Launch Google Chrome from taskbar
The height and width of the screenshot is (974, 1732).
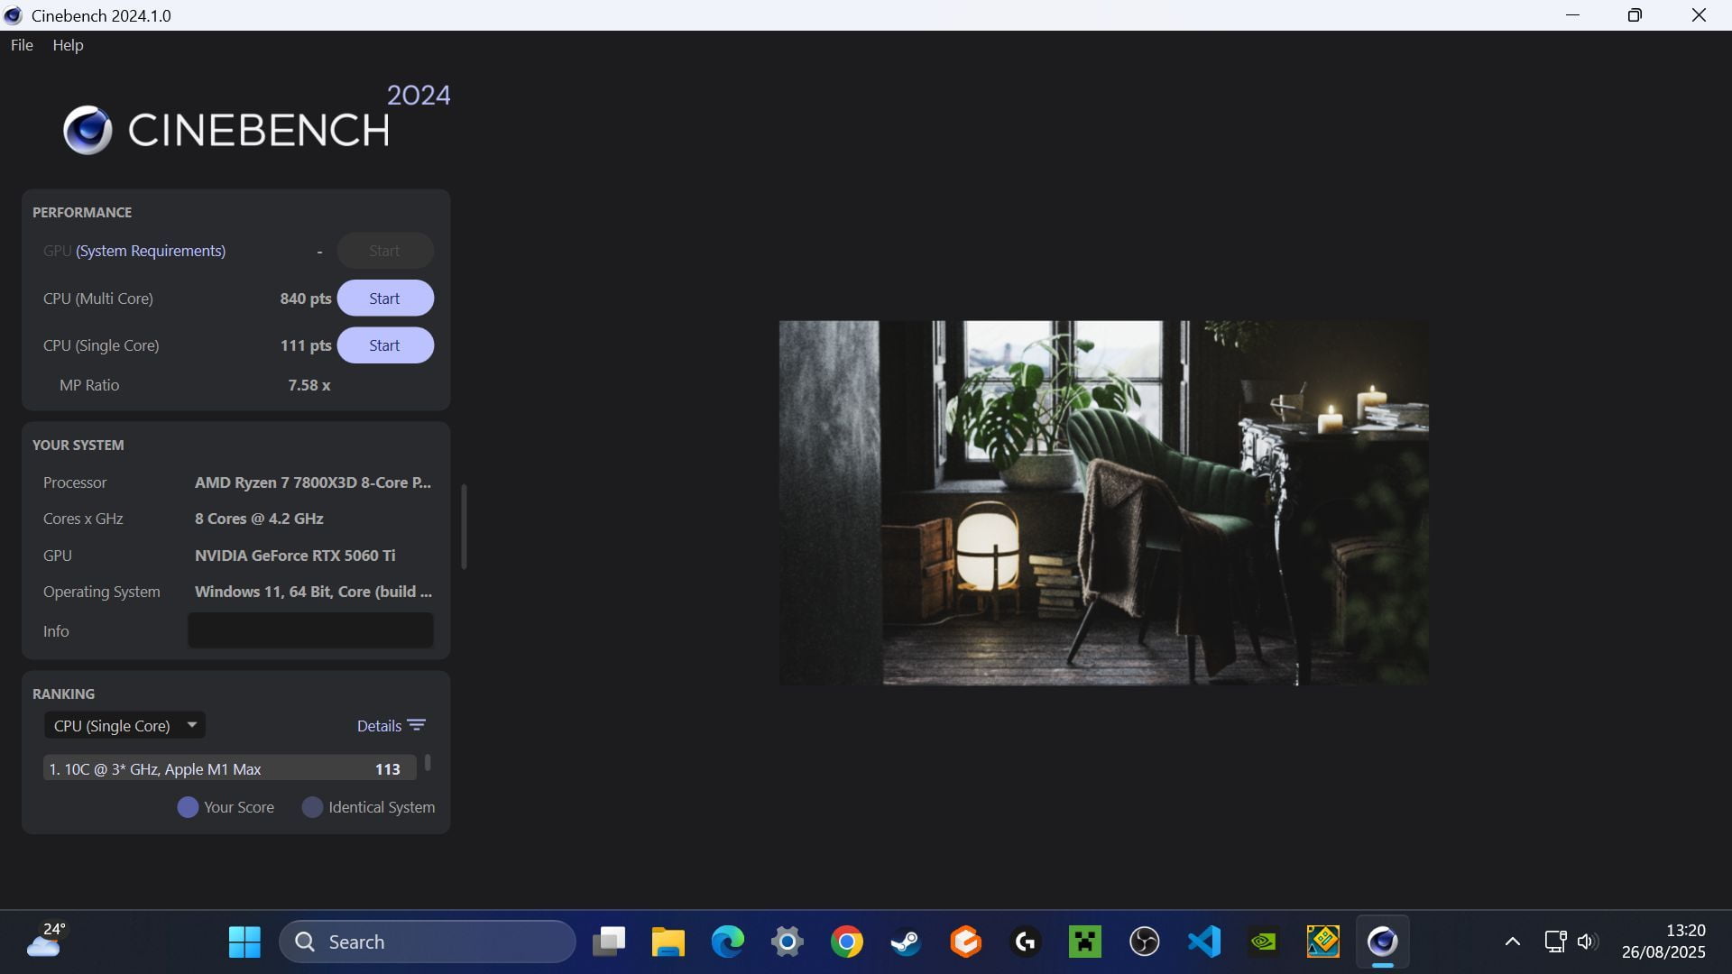tap(847, 942)
